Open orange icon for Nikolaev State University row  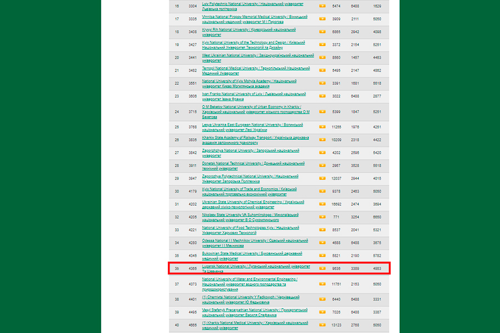[x=322, y=216]
